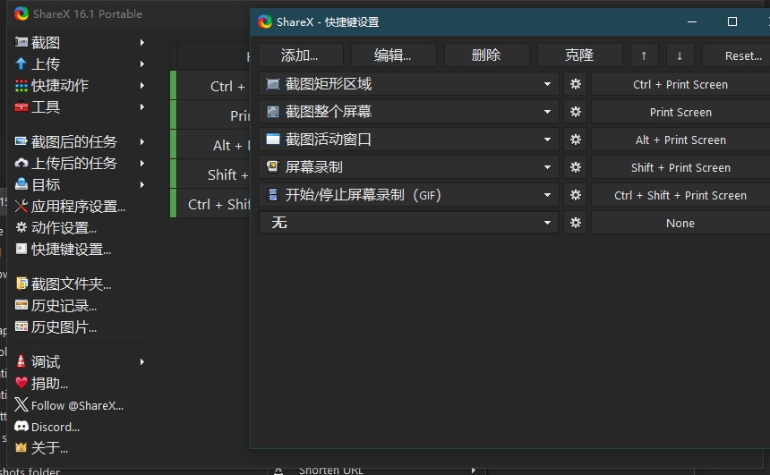Click the 上传后的任务 cloud icon
Image resolution: width=770 pixels, height=475 pixels.
click(21, 163)
